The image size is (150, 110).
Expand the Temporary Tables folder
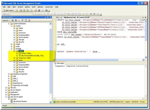(x=14, y=58)
